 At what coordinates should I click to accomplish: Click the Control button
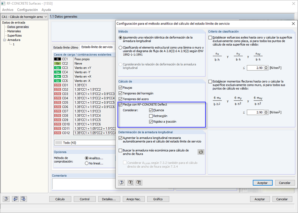click(85, 199)
